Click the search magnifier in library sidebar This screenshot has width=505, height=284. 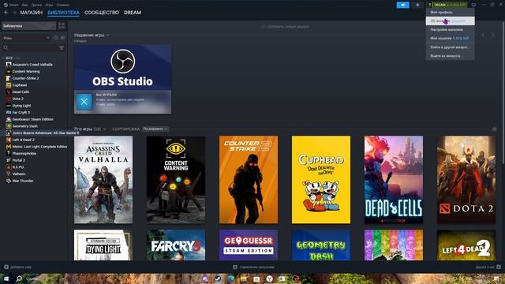(x=6, y=47)
